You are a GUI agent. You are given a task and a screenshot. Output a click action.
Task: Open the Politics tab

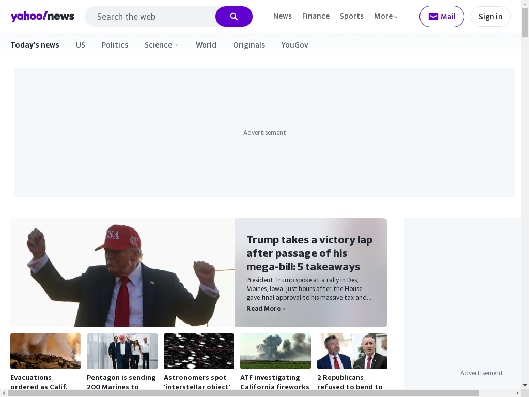coord(115,45)
